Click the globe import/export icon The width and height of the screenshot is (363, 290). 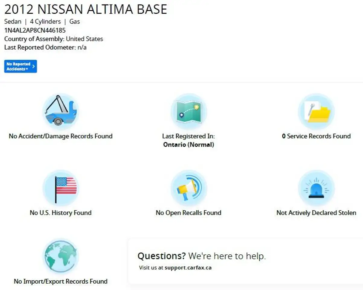coord(61,256)
